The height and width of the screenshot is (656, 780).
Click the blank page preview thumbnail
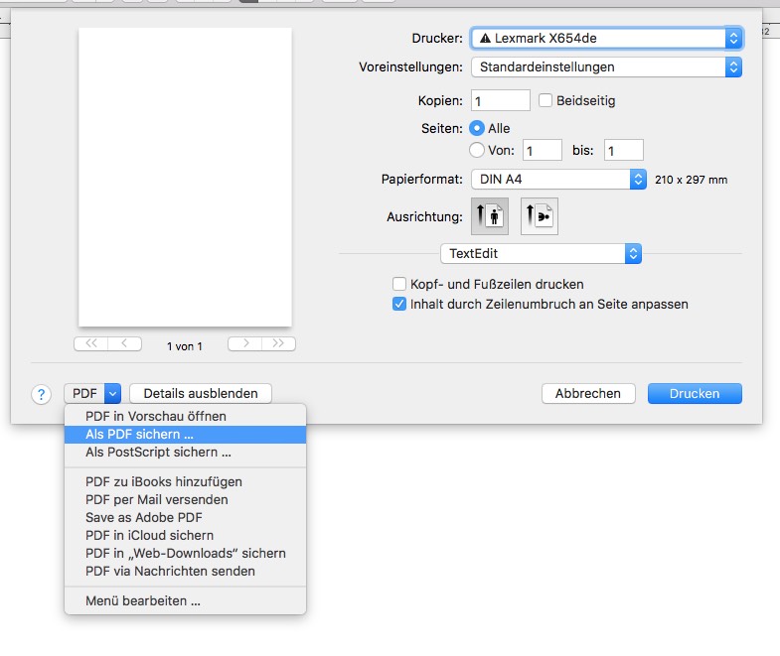tap(185, 178)
